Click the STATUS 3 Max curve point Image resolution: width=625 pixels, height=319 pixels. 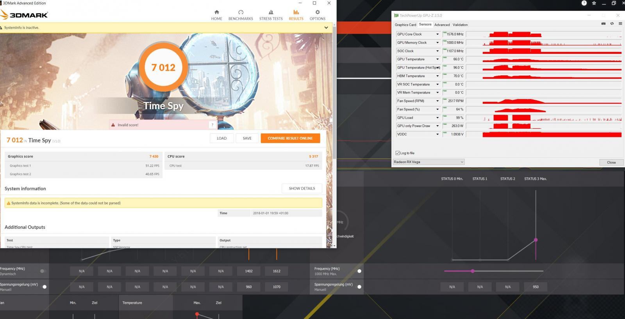point(536,240)
